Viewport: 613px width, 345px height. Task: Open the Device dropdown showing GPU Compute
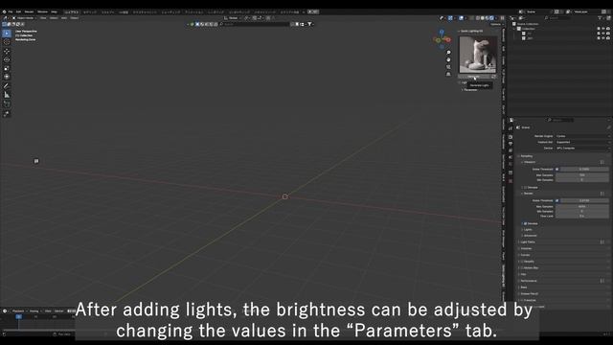pyautogui.click(x=582, y=149)
